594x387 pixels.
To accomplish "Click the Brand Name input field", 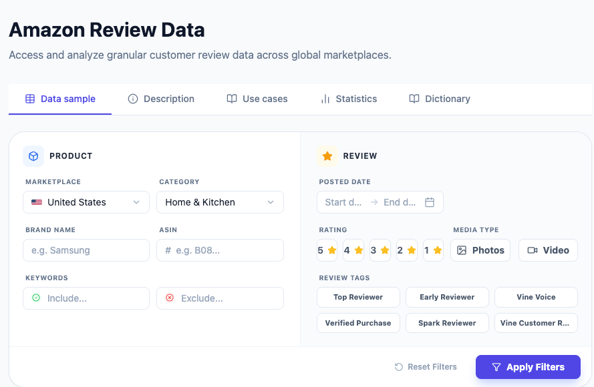I will 86,250.
